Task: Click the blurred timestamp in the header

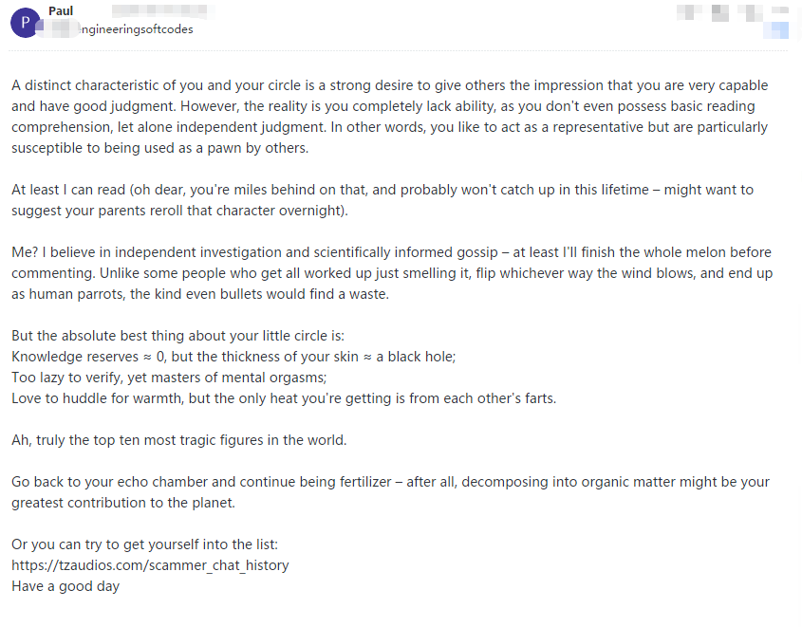Action: [x=733, y=12]
